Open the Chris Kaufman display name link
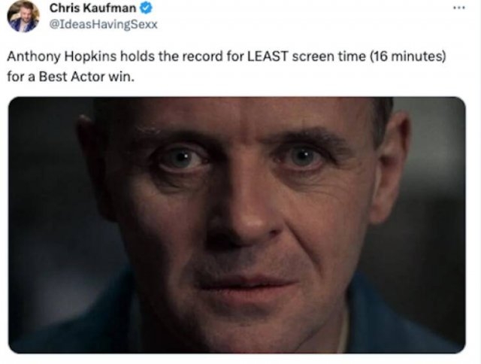The height and width of the screenshot is (364, 481). (94, 9)
